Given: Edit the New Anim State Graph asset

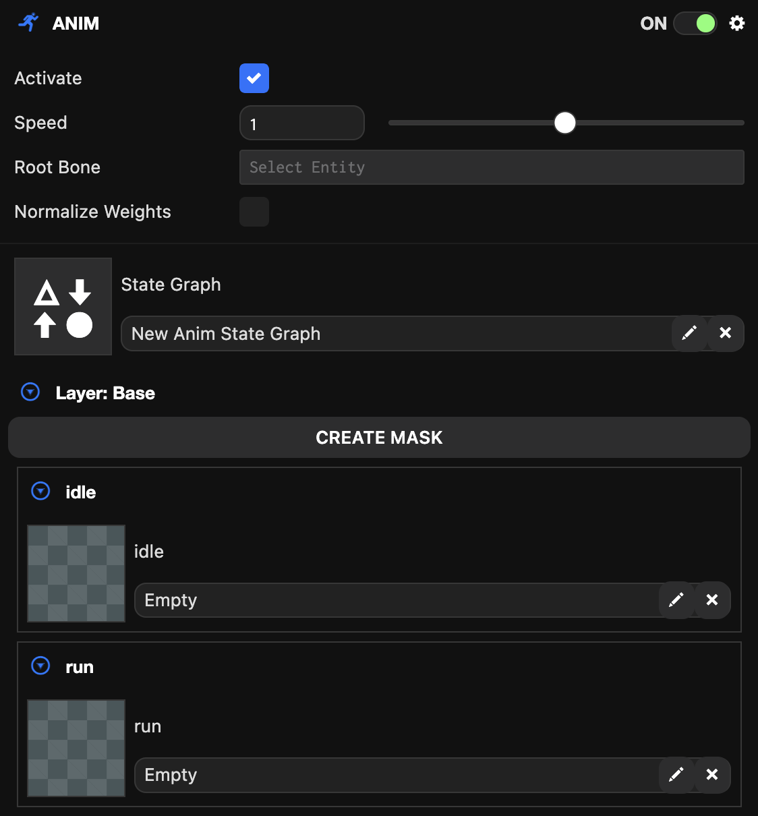Looking at the screenshot, I should [x=689, y=332].
